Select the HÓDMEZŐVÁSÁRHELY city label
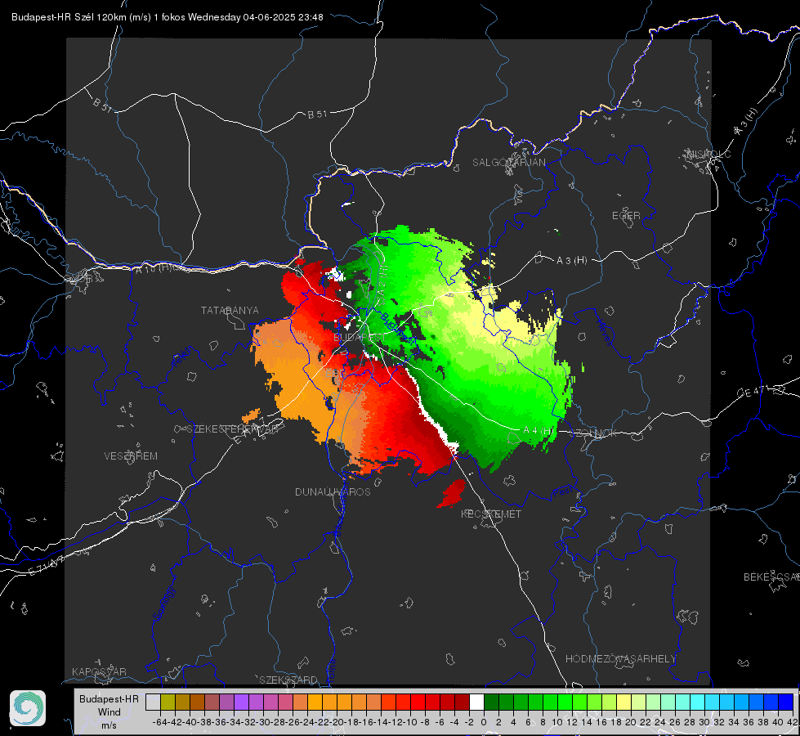This screenshot has height=736, width=800. coord(620,659)
